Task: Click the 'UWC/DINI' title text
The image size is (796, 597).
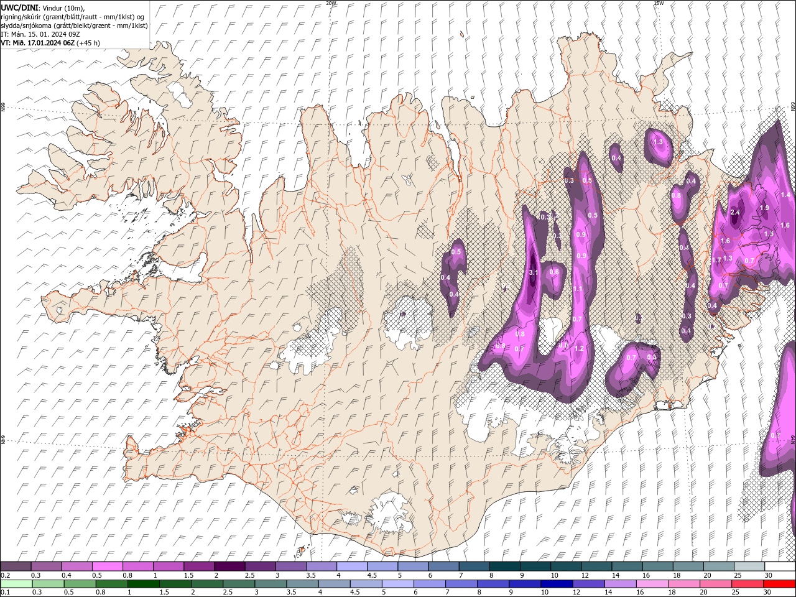Action: pyautogui.click(x=19, y=7)
